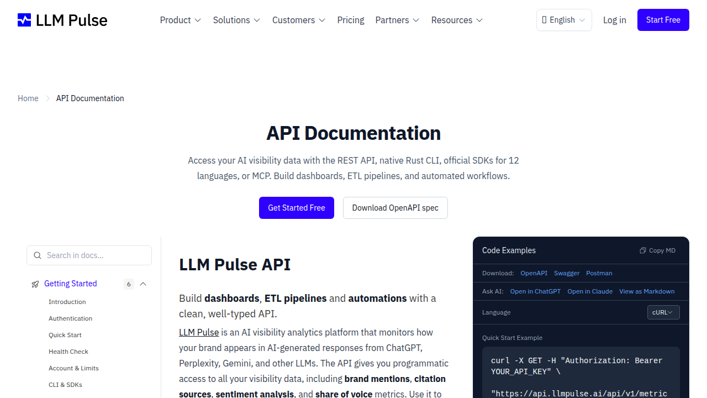This screenshot has height=398, width=707.
Task: Click the search magnifier icon in docs search
Action: coord(38,255)
